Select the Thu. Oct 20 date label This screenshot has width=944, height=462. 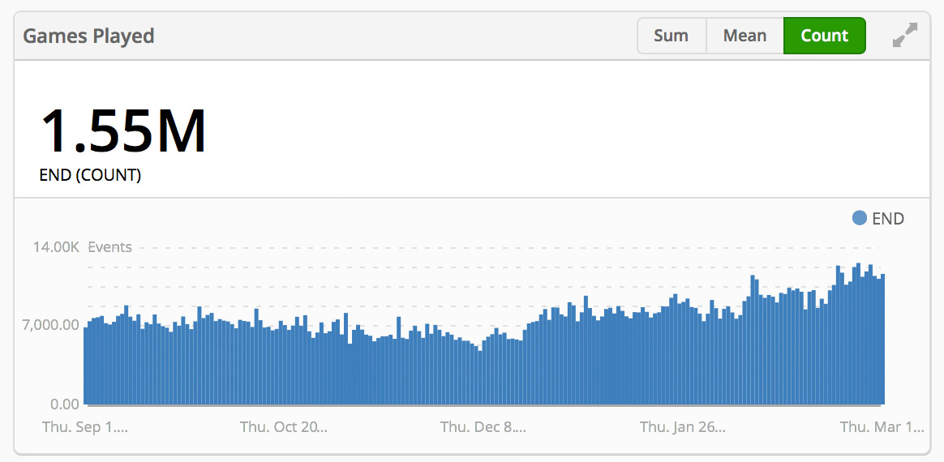pyautogui.click(x=283, y=426)
